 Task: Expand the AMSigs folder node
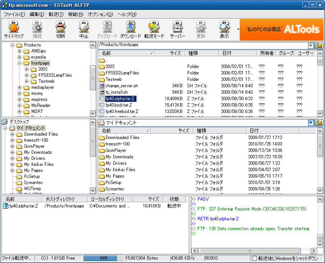pyautogui.click(x=20, y=51)
